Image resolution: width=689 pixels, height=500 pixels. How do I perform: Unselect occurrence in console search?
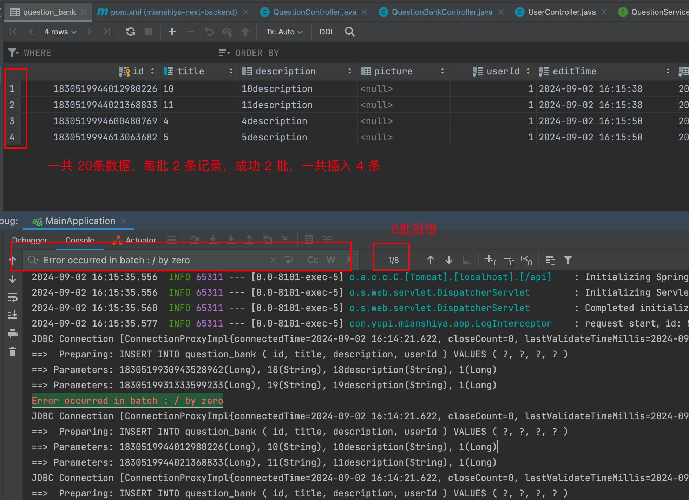(509, 260)
